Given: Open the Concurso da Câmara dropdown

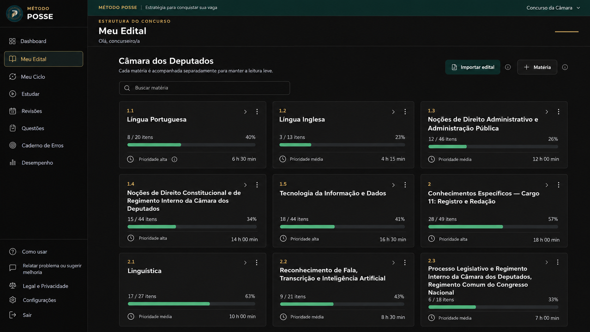Looking at the screenshot, I should pos(553,8).
